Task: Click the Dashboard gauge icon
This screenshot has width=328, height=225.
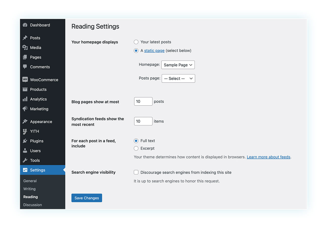Action: 25,25
